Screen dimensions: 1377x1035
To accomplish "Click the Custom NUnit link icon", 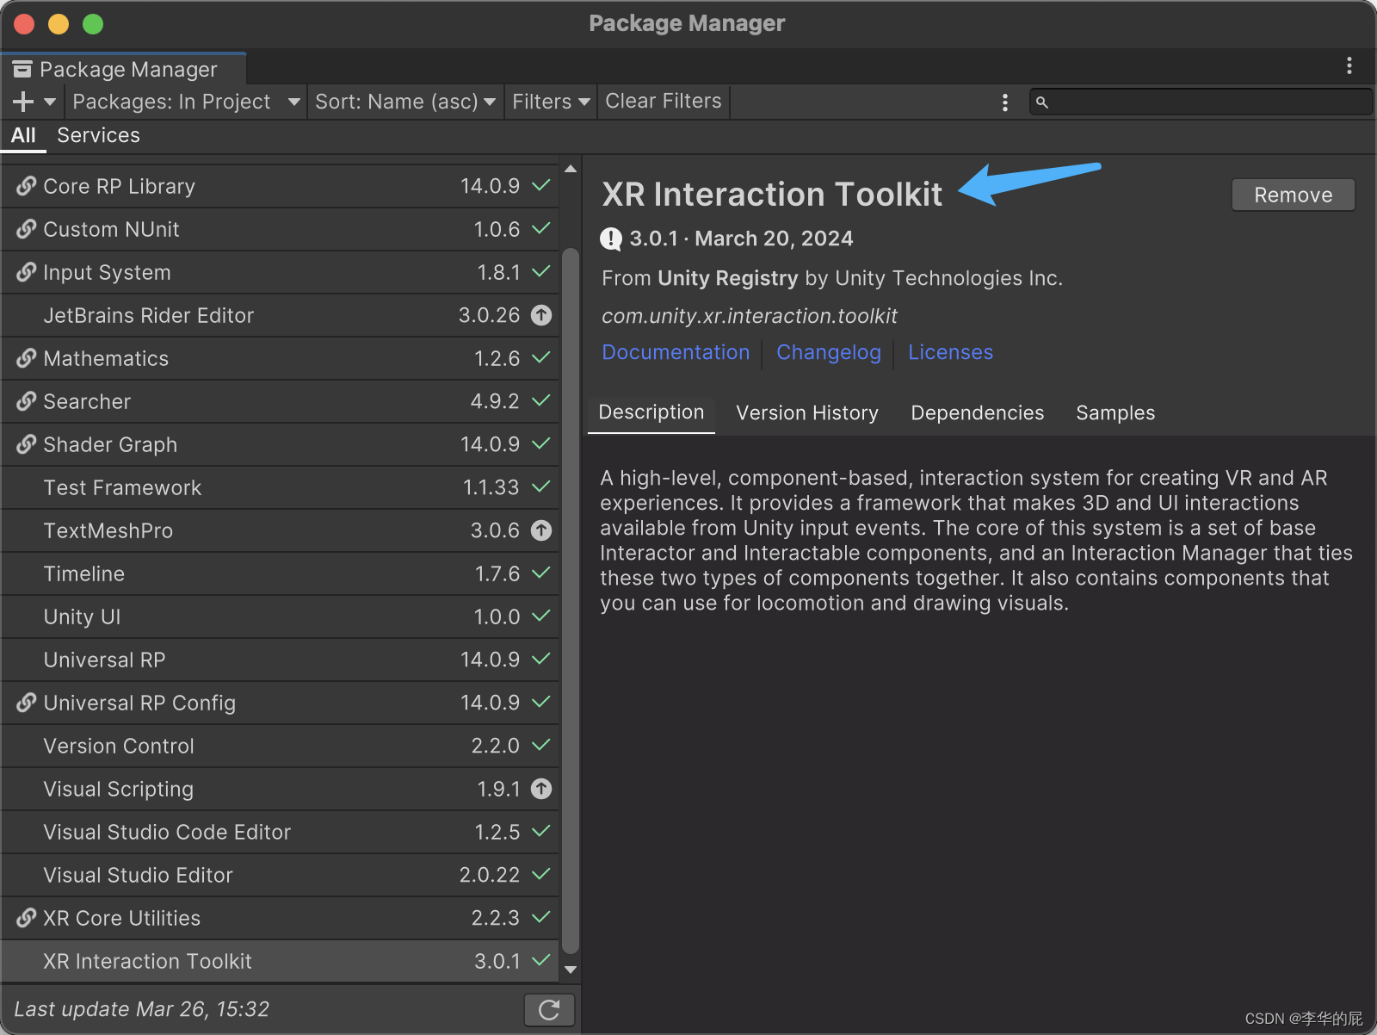I will tap(27, 229).
